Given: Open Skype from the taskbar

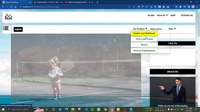Looking at the screenshot, I should (131, 109).
